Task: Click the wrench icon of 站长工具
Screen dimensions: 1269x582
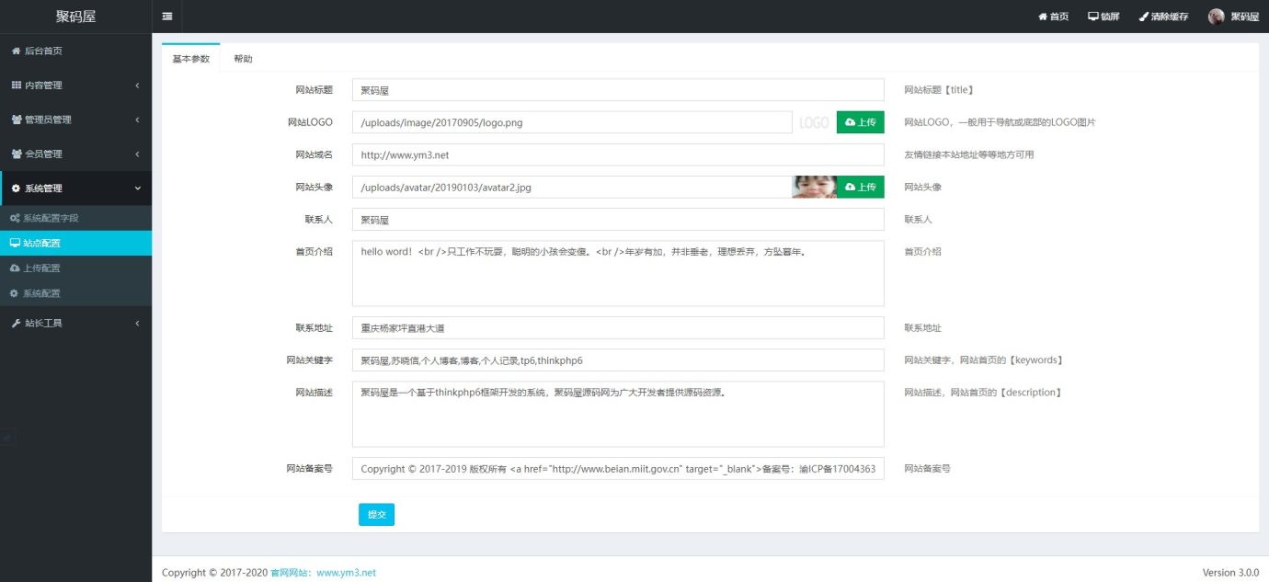Action: tap(16, 324)
